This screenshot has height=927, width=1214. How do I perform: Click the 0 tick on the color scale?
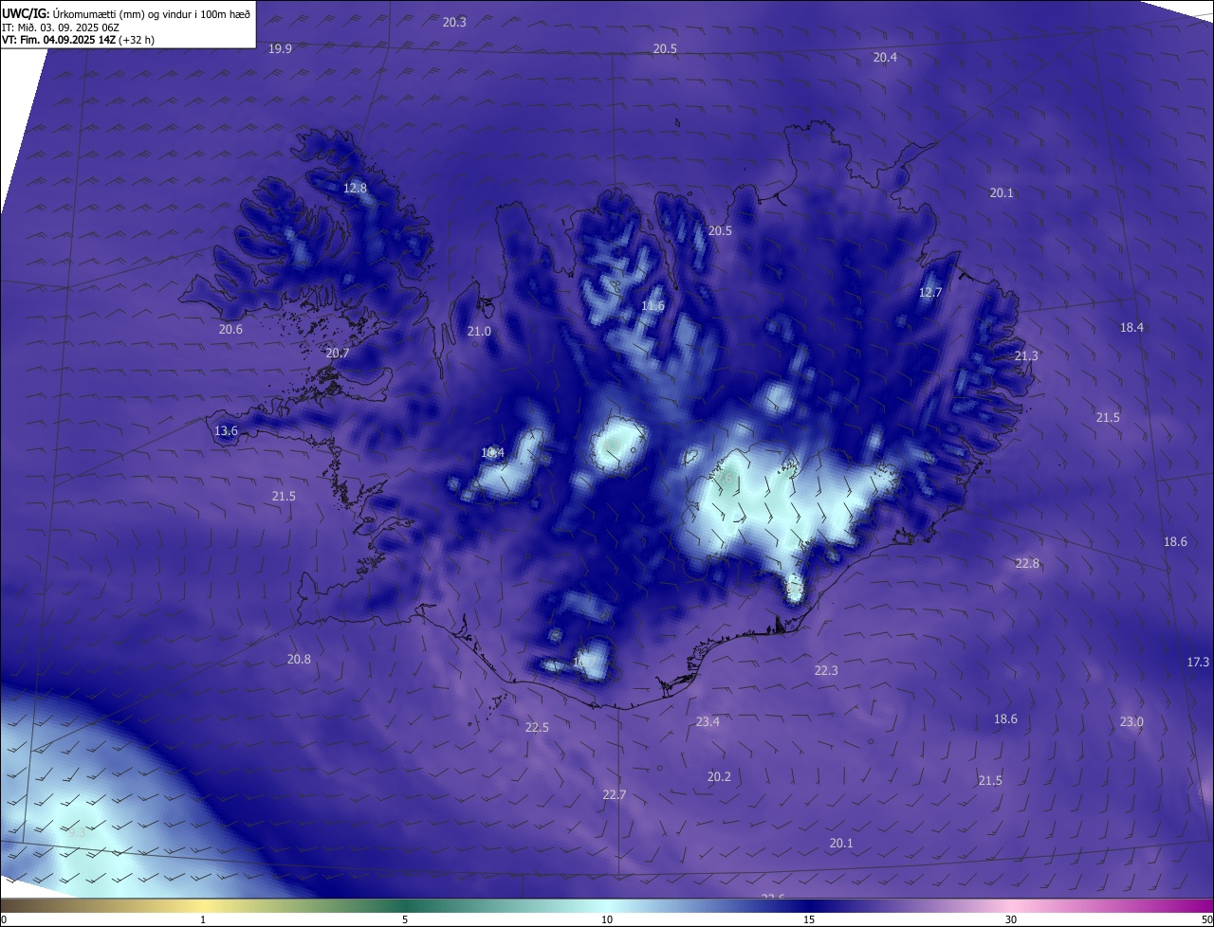(4, 919)
